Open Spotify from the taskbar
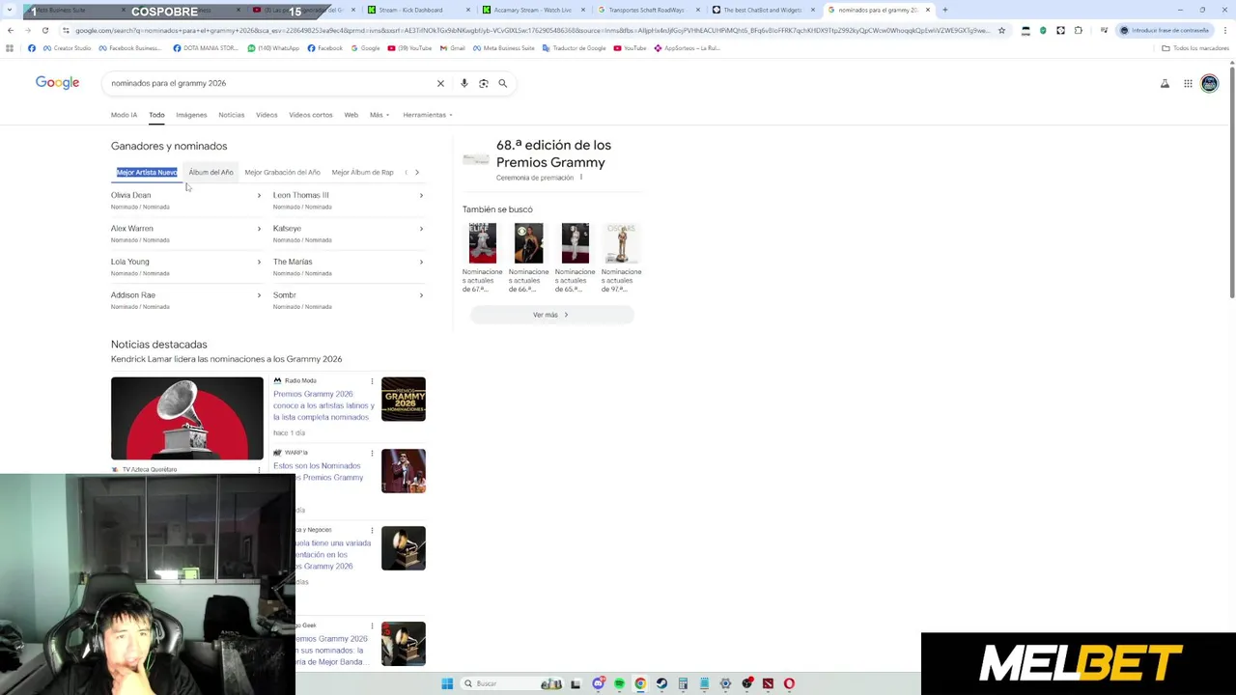 point(619,683)
